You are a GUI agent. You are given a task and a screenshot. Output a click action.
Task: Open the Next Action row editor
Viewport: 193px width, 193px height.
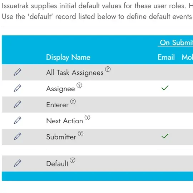point(18,120)
